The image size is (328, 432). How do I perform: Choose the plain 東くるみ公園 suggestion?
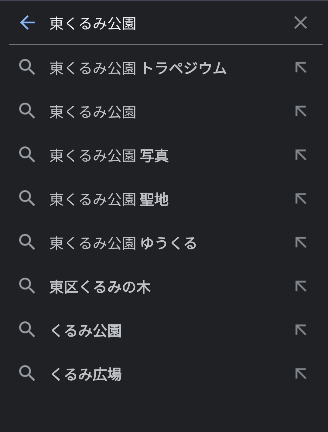[x=93, y=112]
